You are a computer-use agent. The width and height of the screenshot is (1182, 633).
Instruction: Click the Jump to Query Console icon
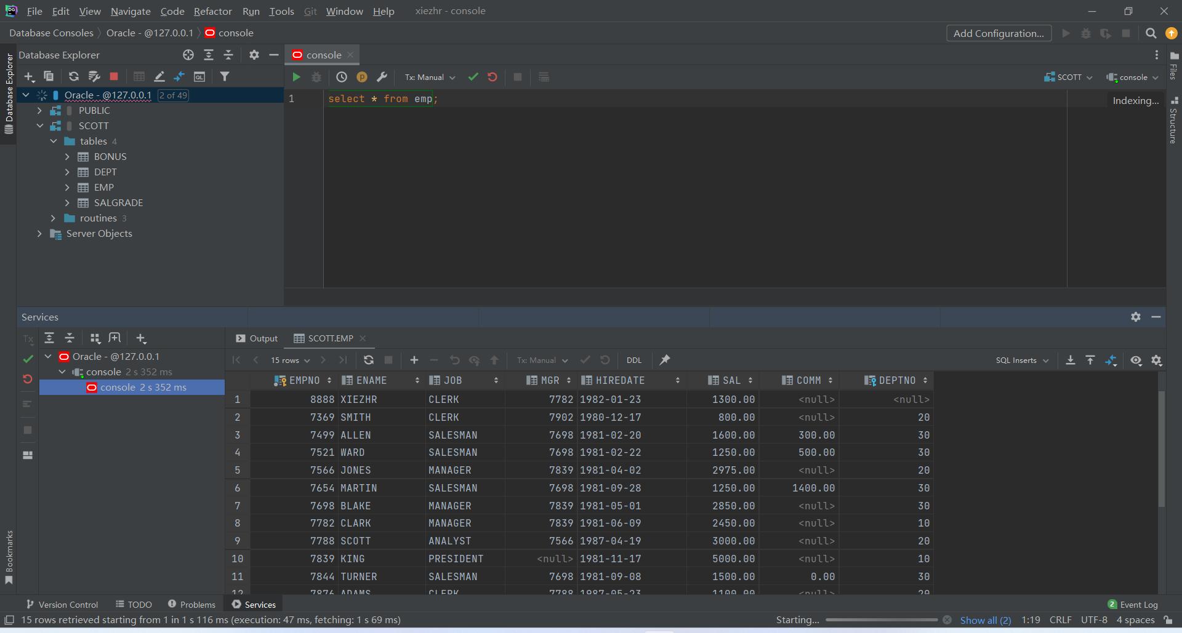pyautogui.click(x=199, y=76)
